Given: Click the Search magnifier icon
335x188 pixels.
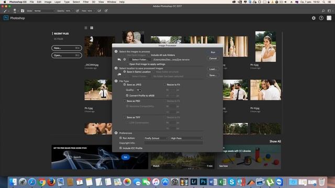Looking at the screenshot, I should point(323,11).
